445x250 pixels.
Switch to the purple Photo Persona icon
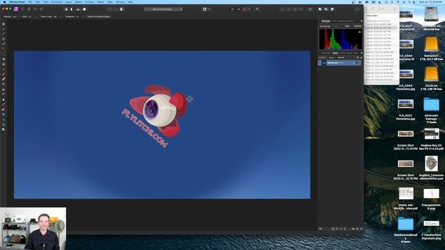pyautogui.click(x=16, y=9)
